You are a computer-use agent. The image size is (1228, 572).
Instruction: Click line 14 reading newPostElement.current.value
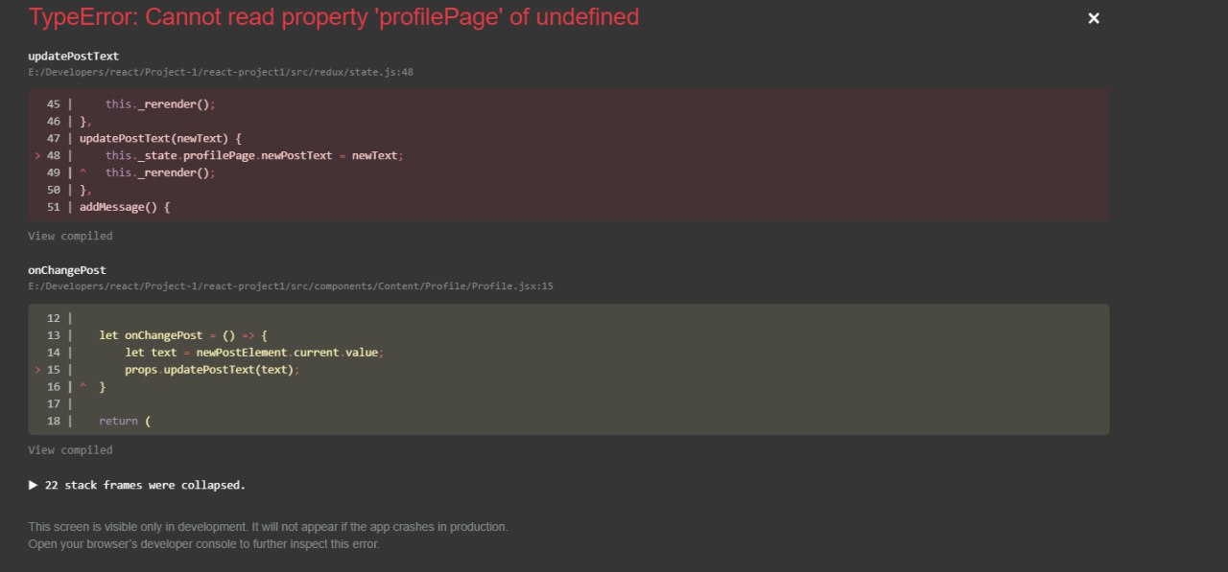tap(253, 352)
